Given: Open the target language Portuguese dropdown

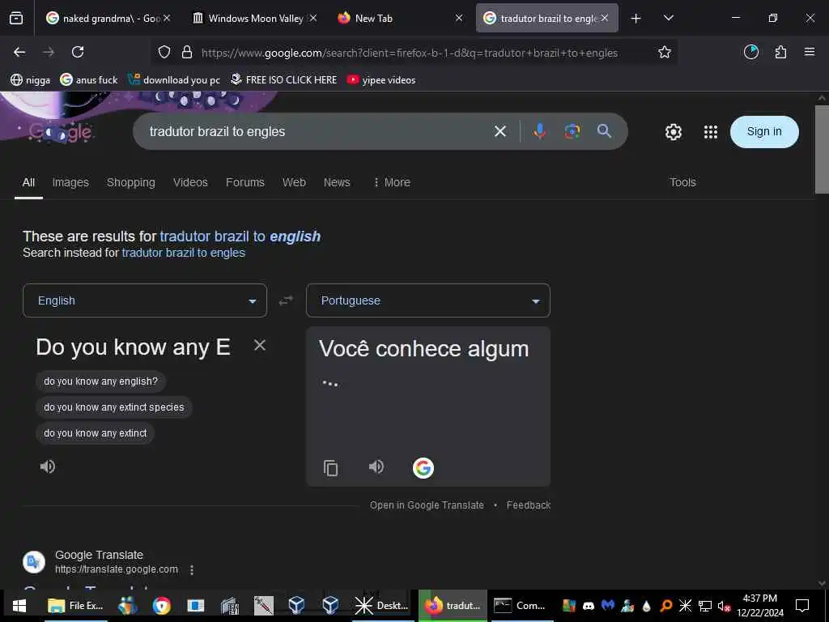Looking at the screenshot, I should coord(428,300).
